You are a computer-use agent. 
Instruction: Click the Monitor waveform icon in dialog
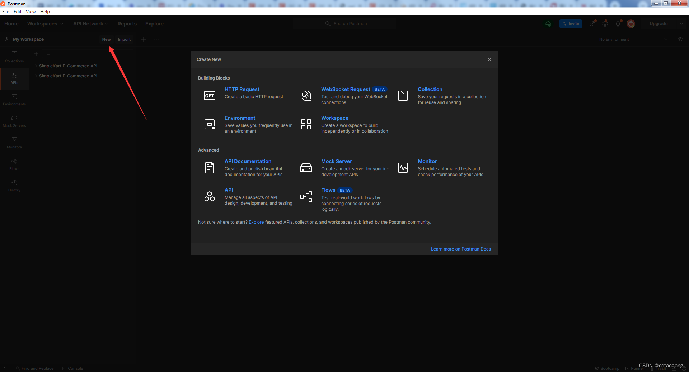(x=403, y=168)
